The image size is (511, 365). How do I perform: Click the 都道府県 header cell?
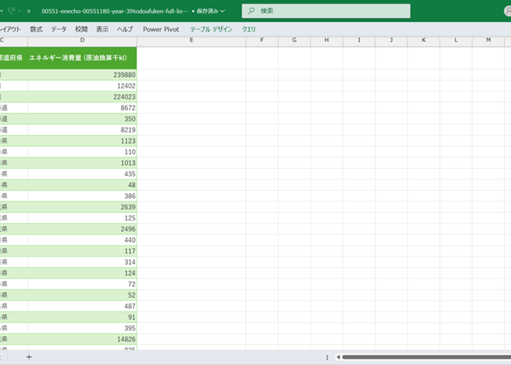click(14, 58)
